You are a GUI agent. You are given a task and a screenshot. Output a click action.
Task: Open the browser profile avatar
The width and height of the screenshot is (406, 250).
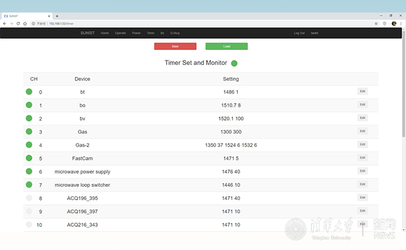pos(394,23)
